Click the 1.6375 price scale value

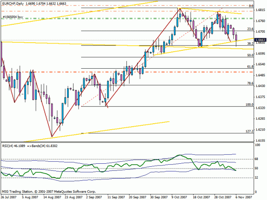(260, 97)
